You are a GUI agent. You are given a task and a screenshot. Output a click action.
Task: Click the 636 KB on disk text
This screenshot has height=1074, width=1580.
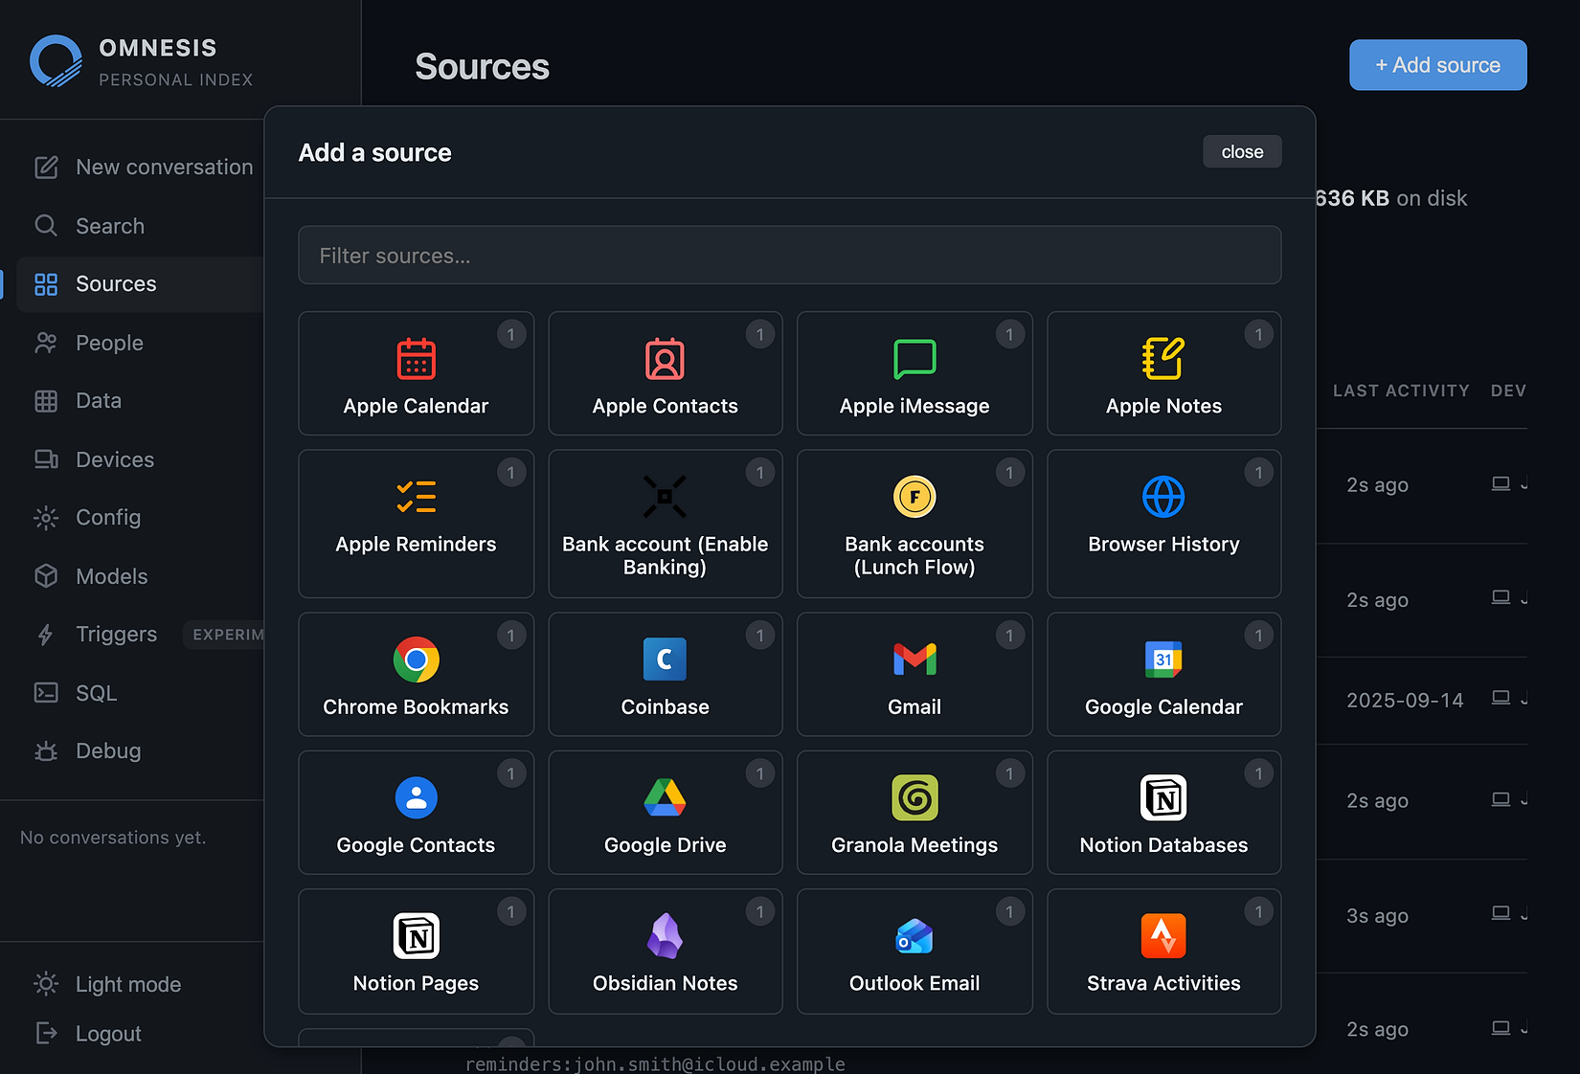pos(1390,198)
